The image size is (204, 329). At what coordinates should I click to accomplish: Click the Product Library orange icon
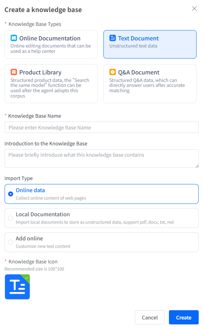[x=14, y=72]
